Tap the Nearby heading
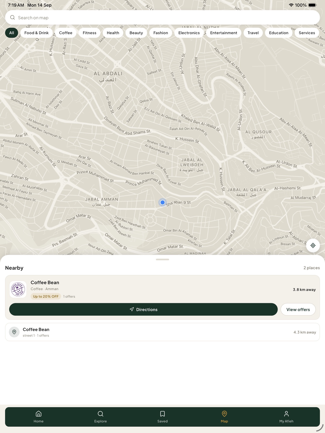 14,268
